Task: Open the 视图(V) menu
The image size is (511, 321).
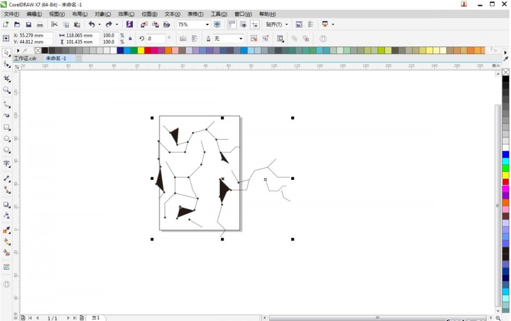Action: pyautogui.click(x=57, y=14)
